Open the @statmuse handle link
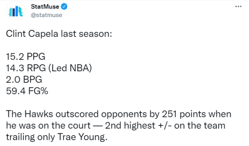 pos(46,15)
